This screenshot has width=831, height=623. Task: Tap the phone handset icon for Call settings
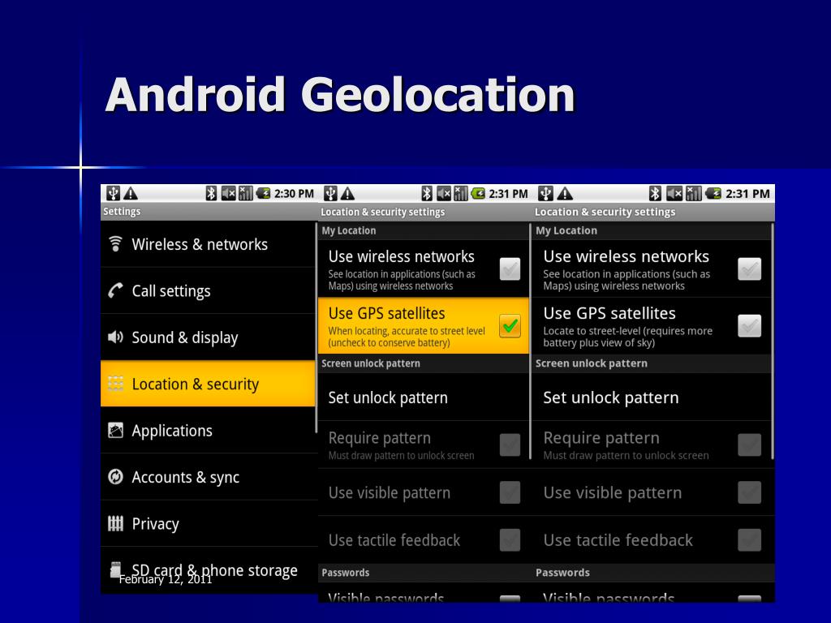click(x=115, y=290)
